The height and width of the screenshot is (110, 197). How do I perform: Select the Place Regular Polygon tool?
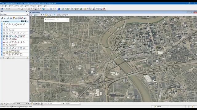(x=12, y=30)
